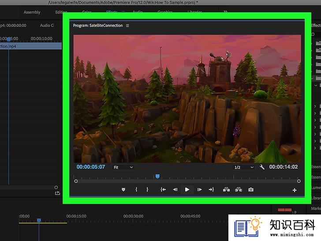Set an in point with Mark In

coord(136,190)
